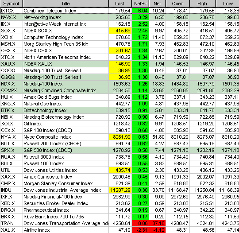Select the S&P 500 Index (CBOE) row
The image size is (239, 233).
point(119,150)
